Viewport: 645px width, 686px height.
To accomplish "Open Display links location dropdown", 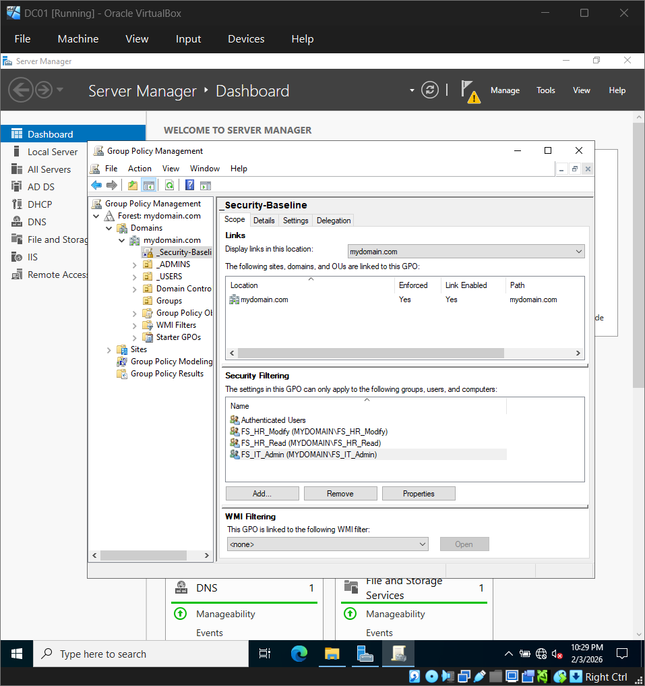I will click(466, 252).
